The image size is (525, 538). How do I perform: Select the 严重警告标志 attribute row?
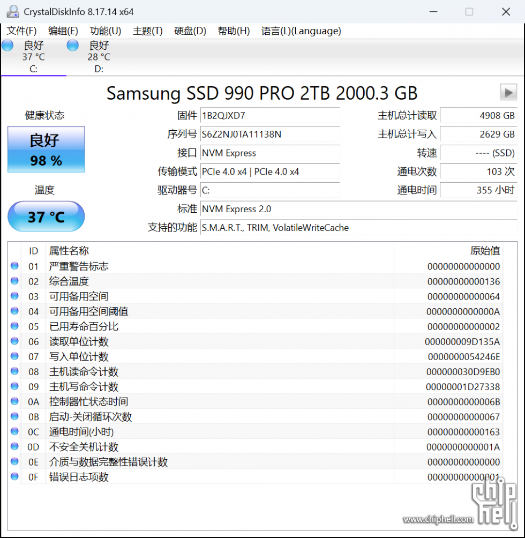tap(255, 266)
